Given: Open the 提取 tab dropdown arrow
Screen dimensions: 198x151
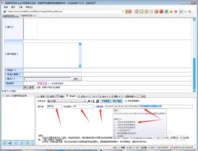Looking at the screenshot, I should [120, 96].
